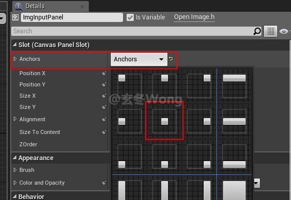Click the search magnifier icon

coord(257,31)
